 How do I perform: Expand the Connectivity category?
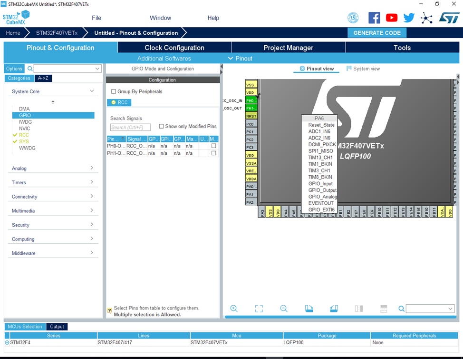[x=92, y=196]
